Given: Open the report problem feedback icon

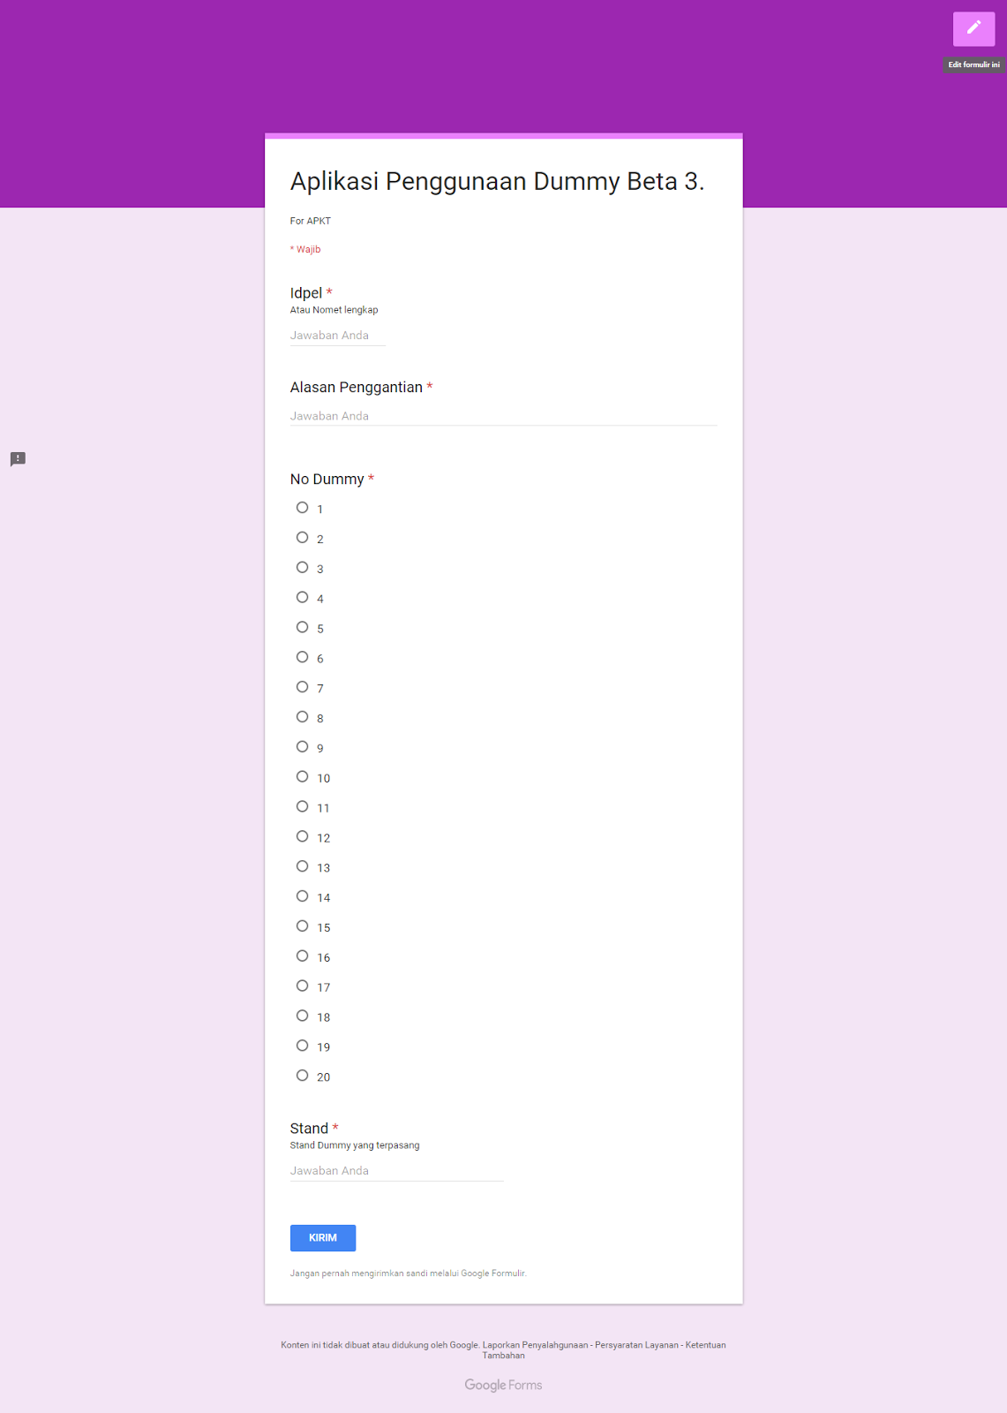Looking at the screenshot, I should tap(18, 459).
